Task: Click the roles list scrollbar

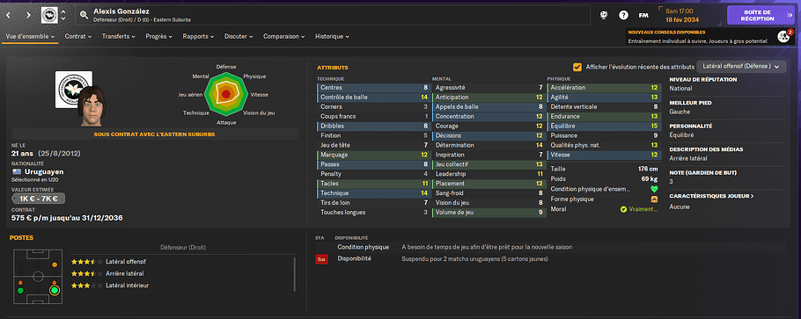Action: click(x=295, y=274)
